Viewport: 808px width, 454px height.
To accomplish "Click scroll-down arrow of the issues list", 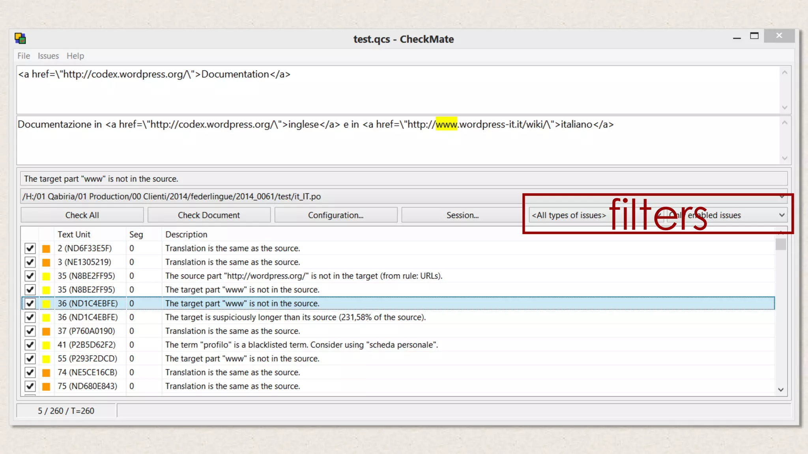I will click(781, 390).
